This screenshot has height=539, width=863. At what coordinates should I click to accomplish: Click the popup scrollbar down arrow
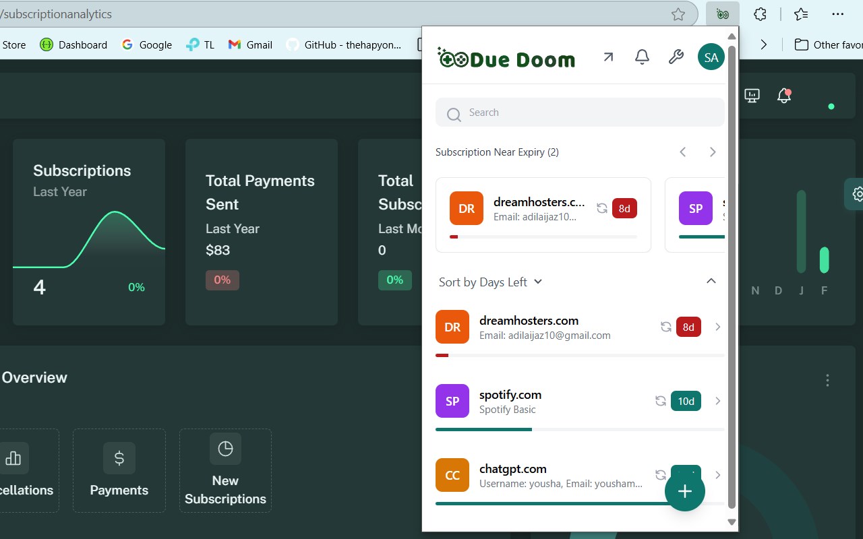tap(732, 521)
